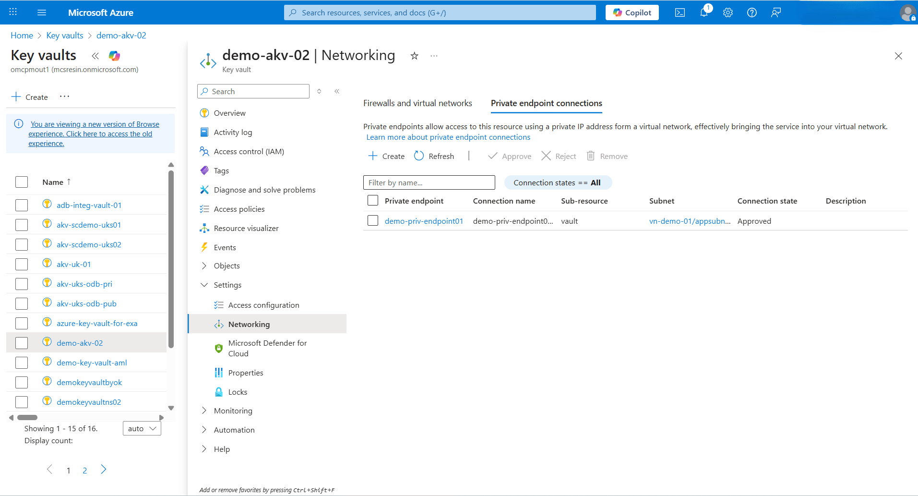This screenshot has height=496, width=918.
Task: Star demo-akv-02 as a favorite
Action: pos(414,56)
